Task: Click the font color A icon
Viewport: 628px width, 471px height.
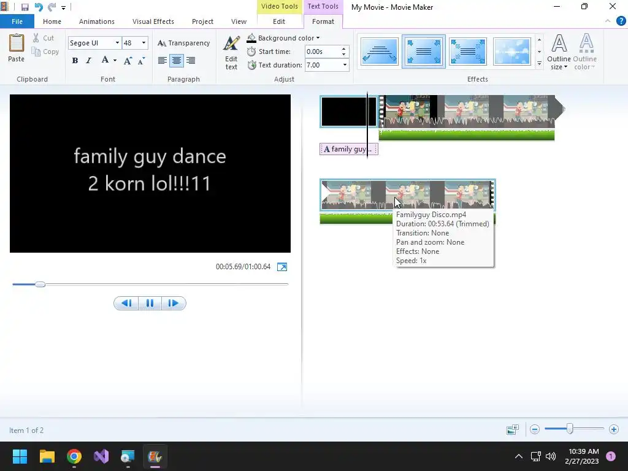Action: [105, 60]
